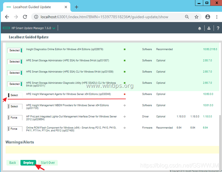This screenshot has width=222, height=172.
Task: Select HPE Insight Management Agents component
Action: pyautogui.click(x=15, y=95)
